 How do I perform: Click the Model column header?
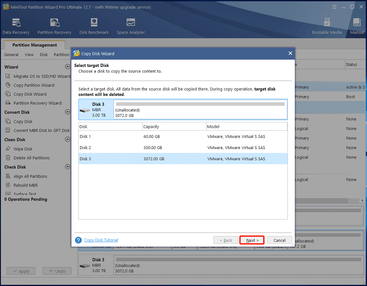click(x=247, y=127)
